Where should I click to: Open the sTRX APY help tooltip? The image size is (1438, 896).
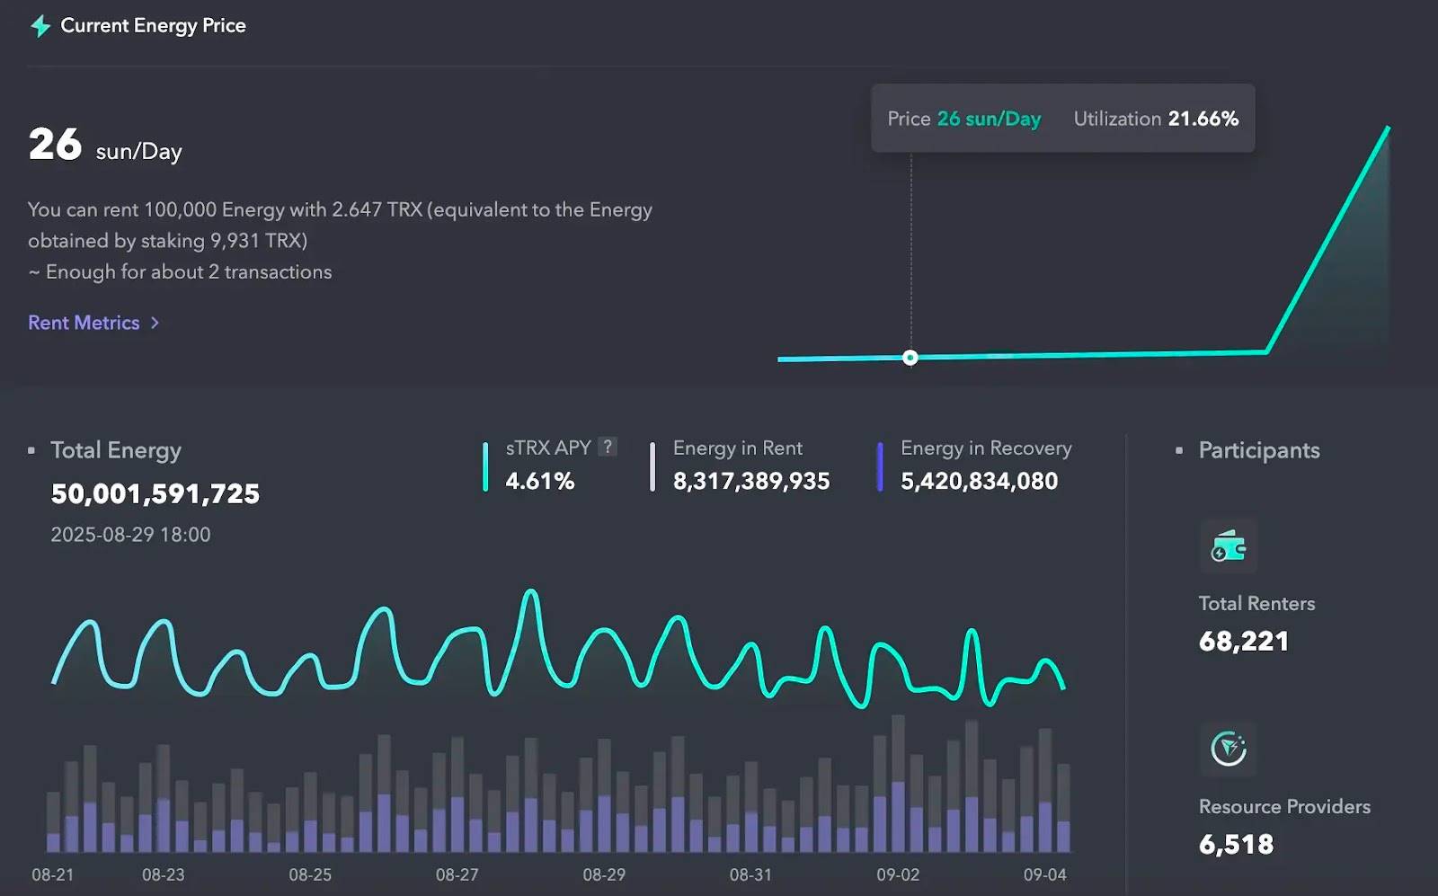pyautogui.click(x=608, y=447)
